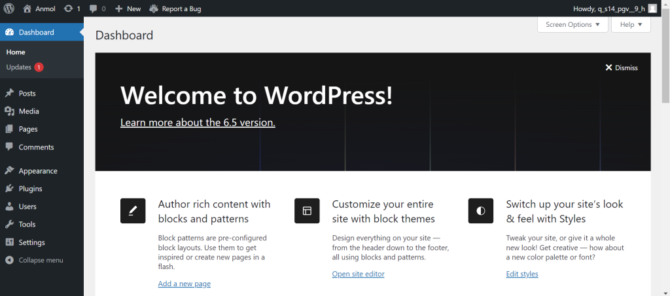Screen dimensions: 670x296
Task: Open the Posts menu item
Action: (x=42, y=93)
